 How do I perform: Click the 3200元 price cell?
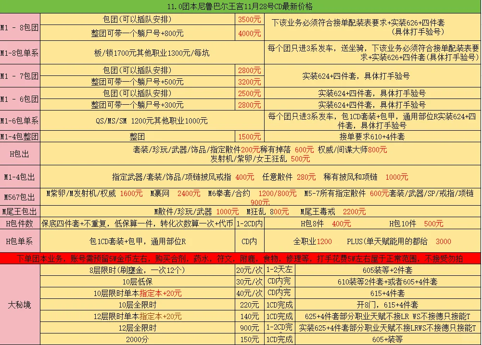250,82
